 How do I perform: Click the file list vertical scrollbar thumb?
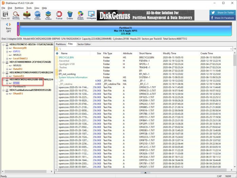(235, 60)
